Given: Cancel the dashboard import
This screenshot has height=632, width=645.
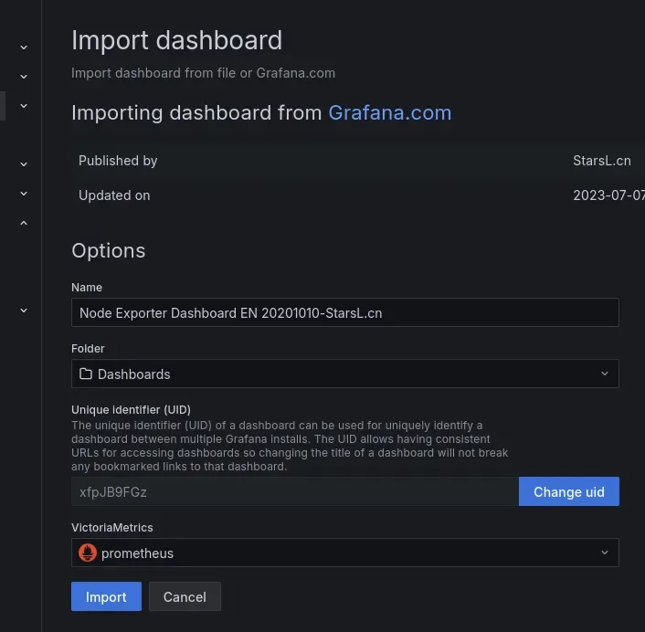Looking at the screenshot, I should (185, 596).
